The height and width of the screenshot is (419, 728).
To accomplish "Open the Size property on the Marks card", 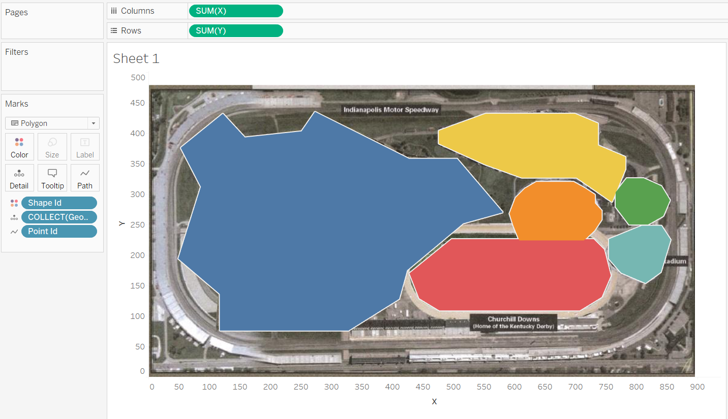I will [52, 147].
